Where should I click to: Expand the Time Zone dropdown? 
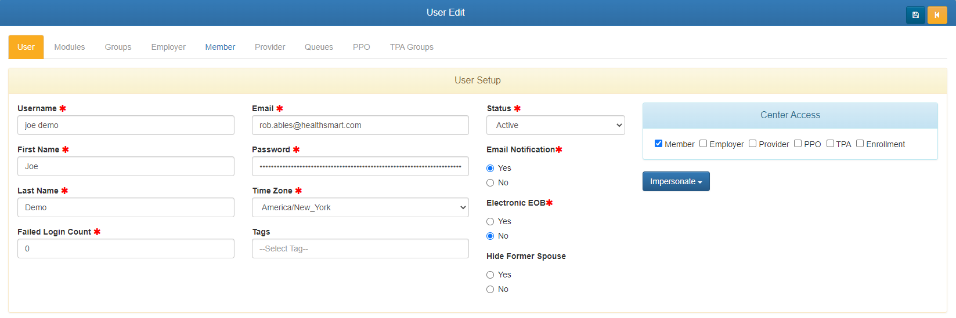(360, 207)
